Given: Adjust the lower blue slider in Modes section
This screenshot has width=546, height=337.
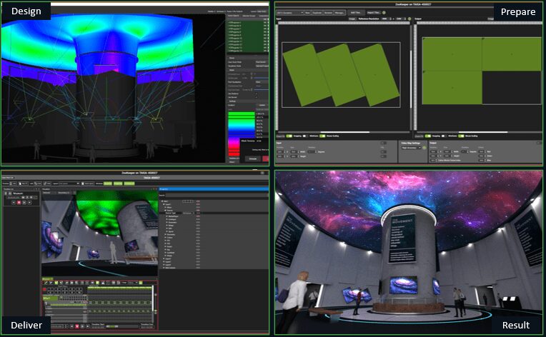Looking at the screenshot, I should pos(261,90).
